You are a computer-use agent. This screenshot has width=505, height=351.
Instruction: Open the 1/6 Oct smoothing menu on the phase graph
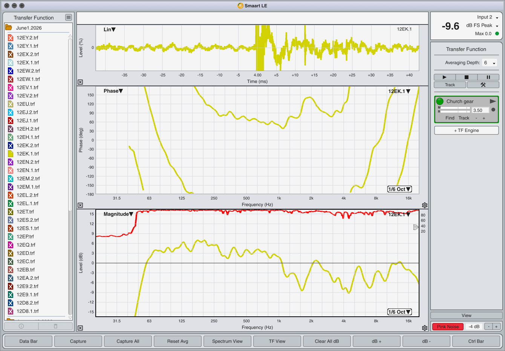[x=399, y=189]
